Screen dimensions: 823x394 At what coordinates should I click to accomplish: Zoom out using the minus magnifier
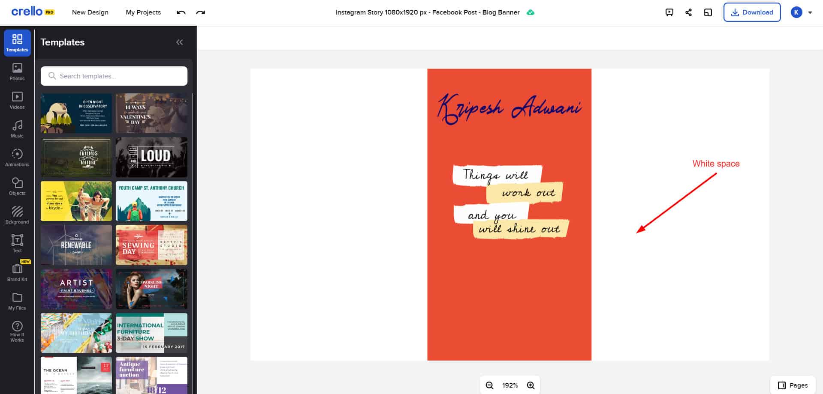coord(489,385)
